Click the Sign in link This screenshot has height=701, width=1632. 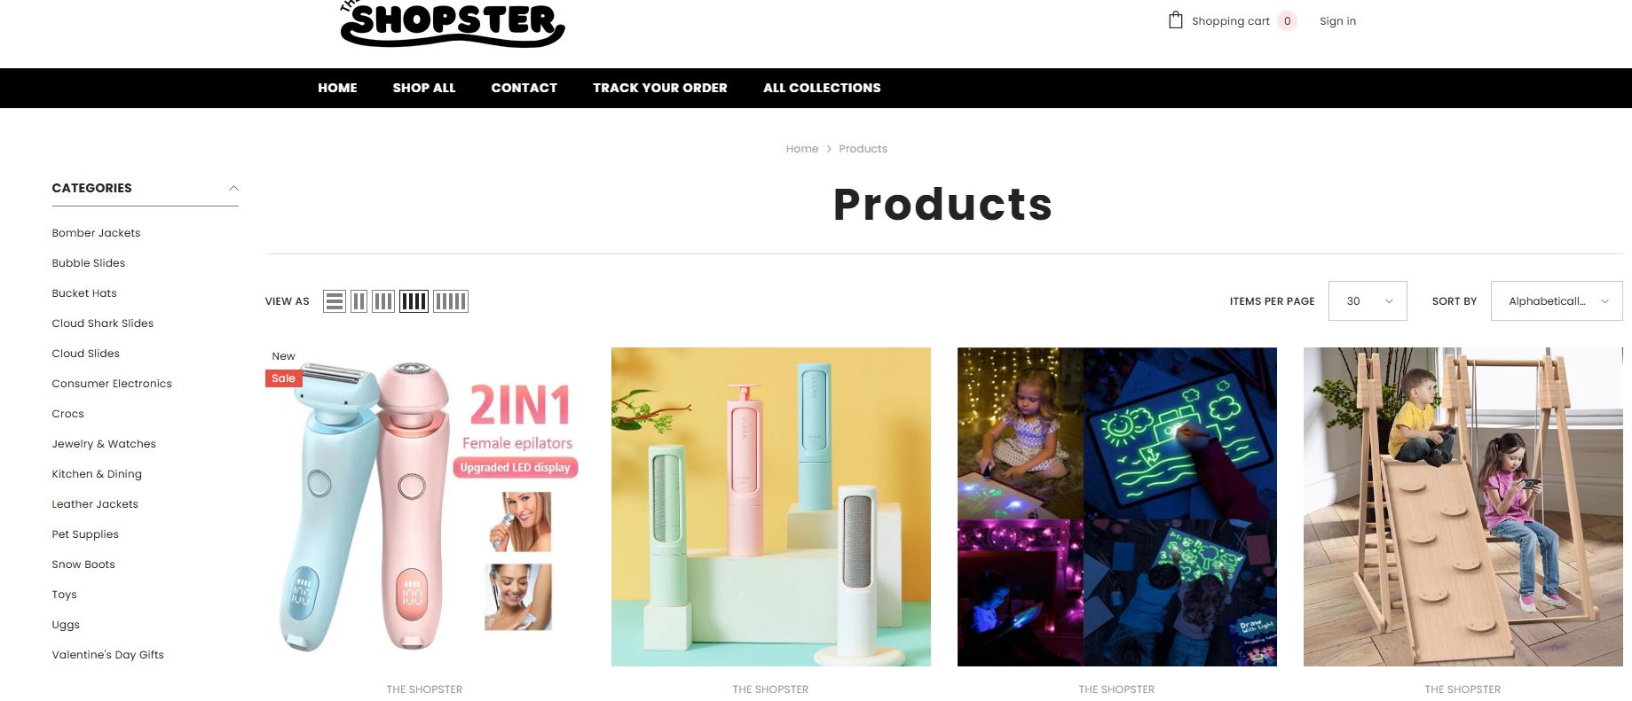click(x=1337, y=21)
